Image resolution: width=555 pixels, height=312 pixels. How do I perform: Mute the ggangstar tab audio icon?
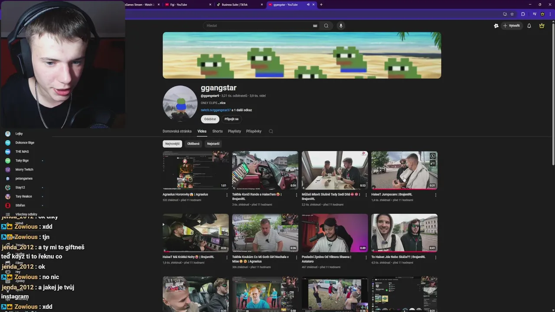pyautogui.click(x=308, y=4)
